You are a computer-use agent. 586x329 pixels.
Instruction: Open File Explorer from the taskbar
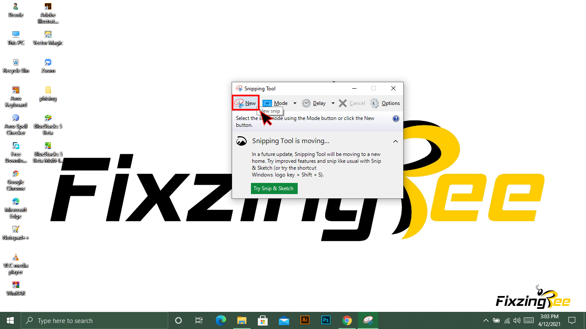pyautogui.click(x=242, y=320)
